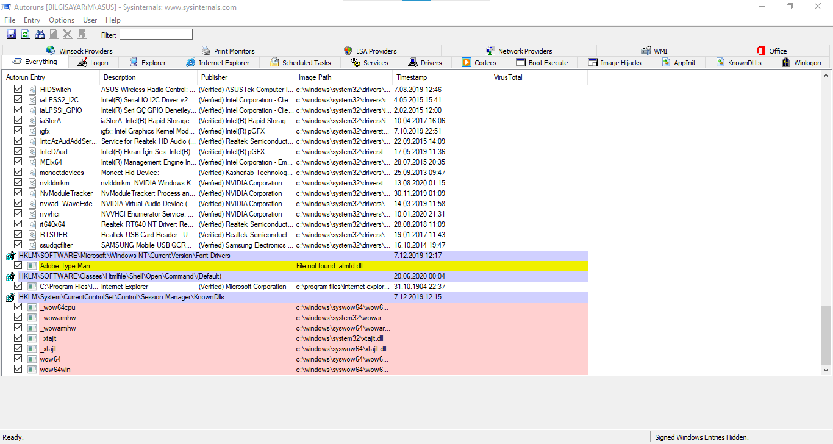Disable the RTSUER entry checkbox
Viewport: 833px width, 444px height.
(x=18, y=235)
